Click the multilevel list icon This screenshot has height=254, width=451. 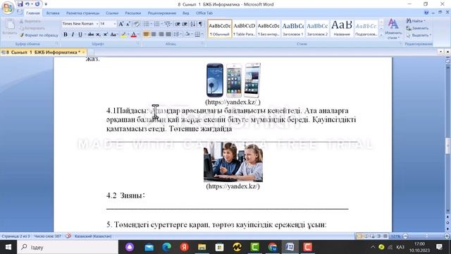[168, 23]
